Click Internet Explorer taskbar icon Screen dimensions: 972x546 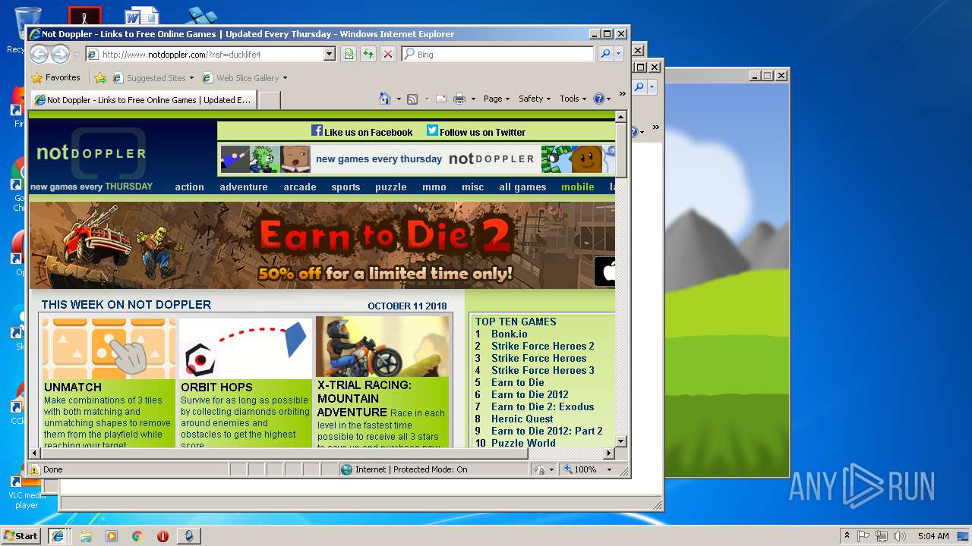pyautogui.click(x=57, y=535)
